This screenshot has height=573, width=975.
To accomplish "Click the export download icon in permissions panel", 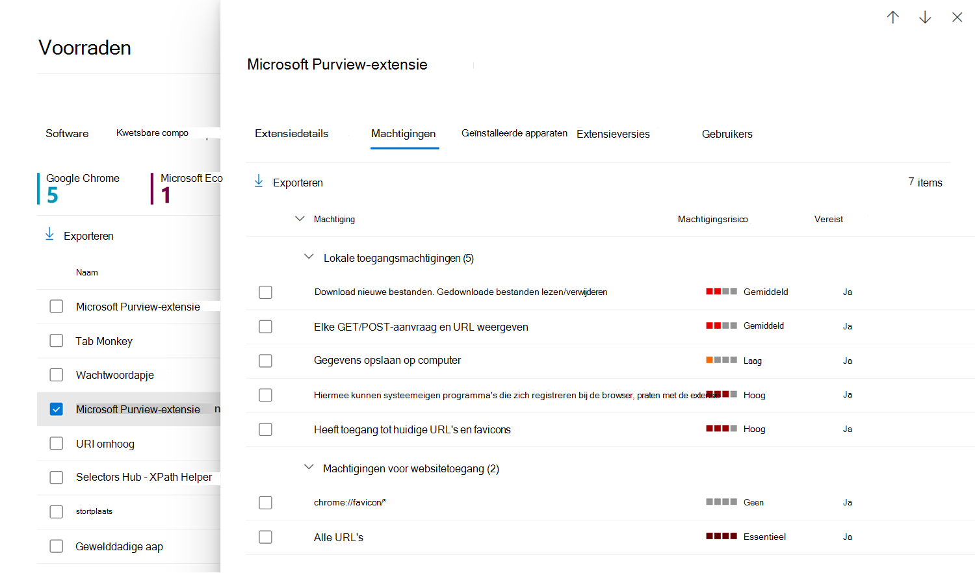I will (259, 181).
